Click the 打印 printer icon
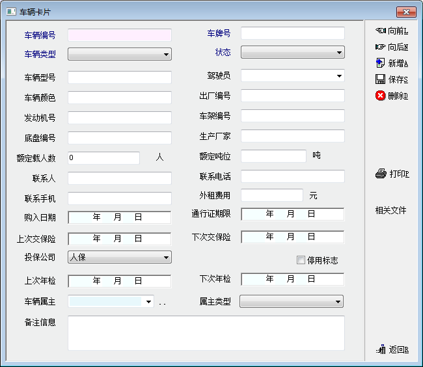Screen dimensions: 423x367 (x=381, y=174)
